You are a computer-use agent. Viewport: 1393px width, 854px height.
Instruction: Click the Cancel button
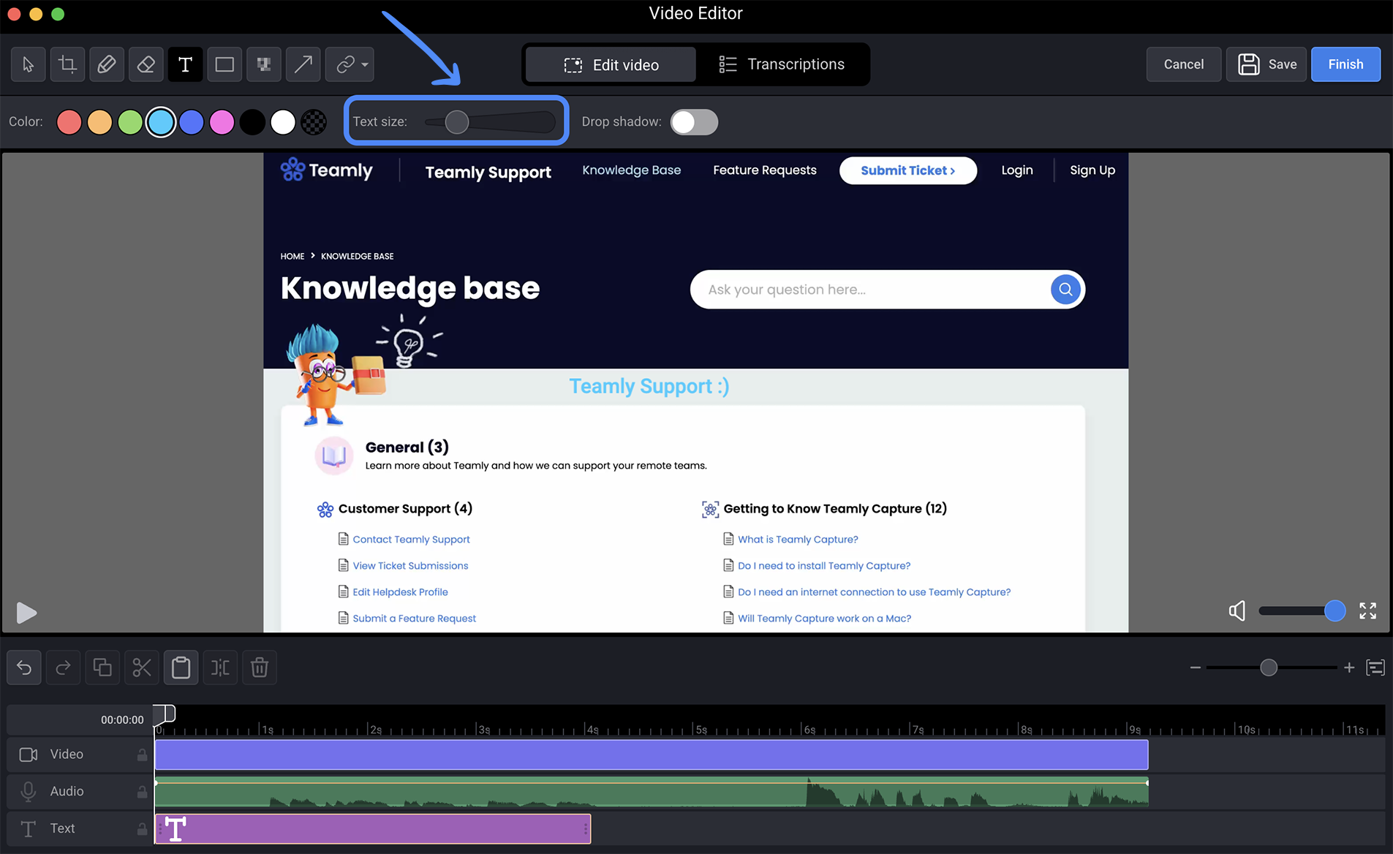1183,64
